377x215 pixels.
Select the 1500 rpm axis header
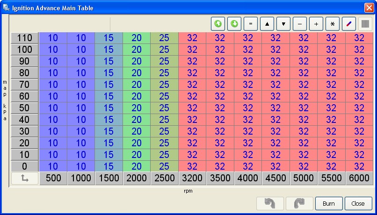(109, 178)
